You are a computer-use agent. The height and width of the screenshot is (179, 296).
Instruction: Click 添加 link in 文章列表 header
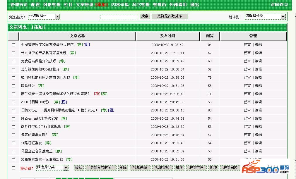(x=39, y=27)
